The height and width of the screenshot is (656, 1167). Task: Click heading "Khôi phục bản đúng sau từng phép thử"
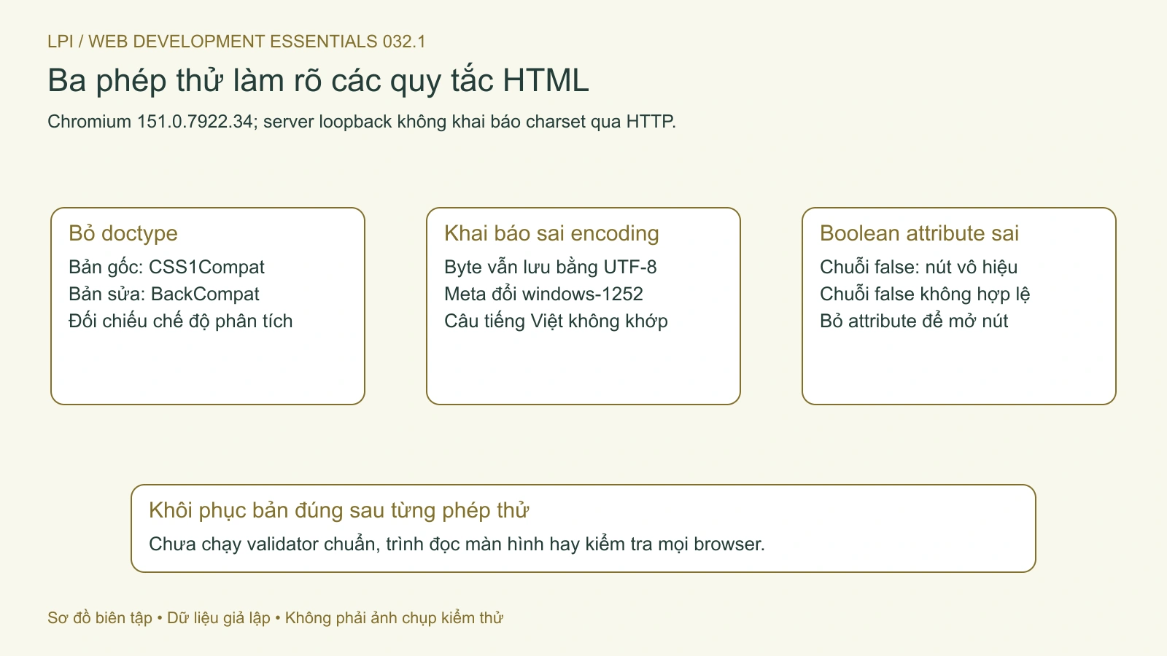coord(338,510)
